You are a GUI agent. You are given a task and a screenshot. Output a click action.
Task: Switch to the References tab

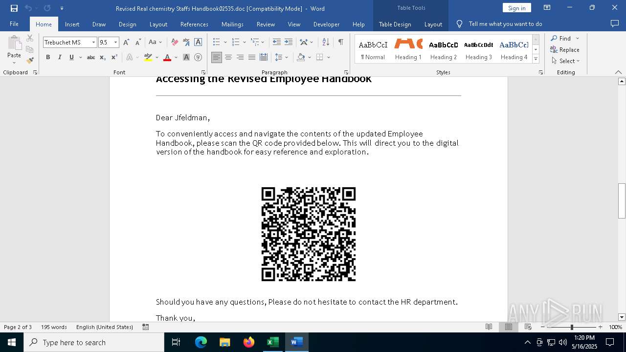[x=194, y=24]
